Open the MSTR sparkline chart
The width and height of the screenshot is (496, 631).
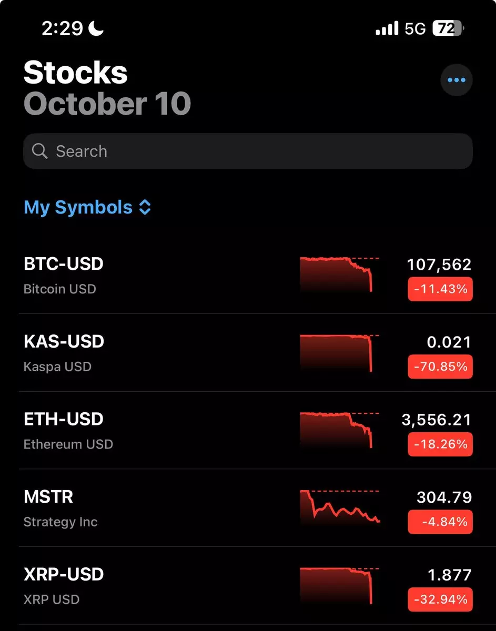pyautogui.click(x=339, y=507)
